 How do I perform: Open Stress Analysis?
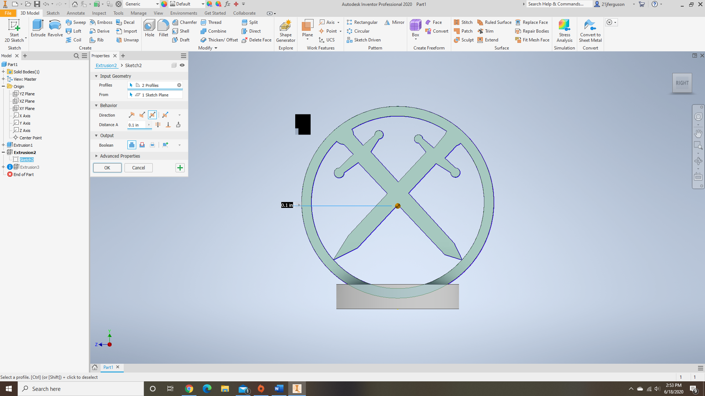click(x=564, y=31)
